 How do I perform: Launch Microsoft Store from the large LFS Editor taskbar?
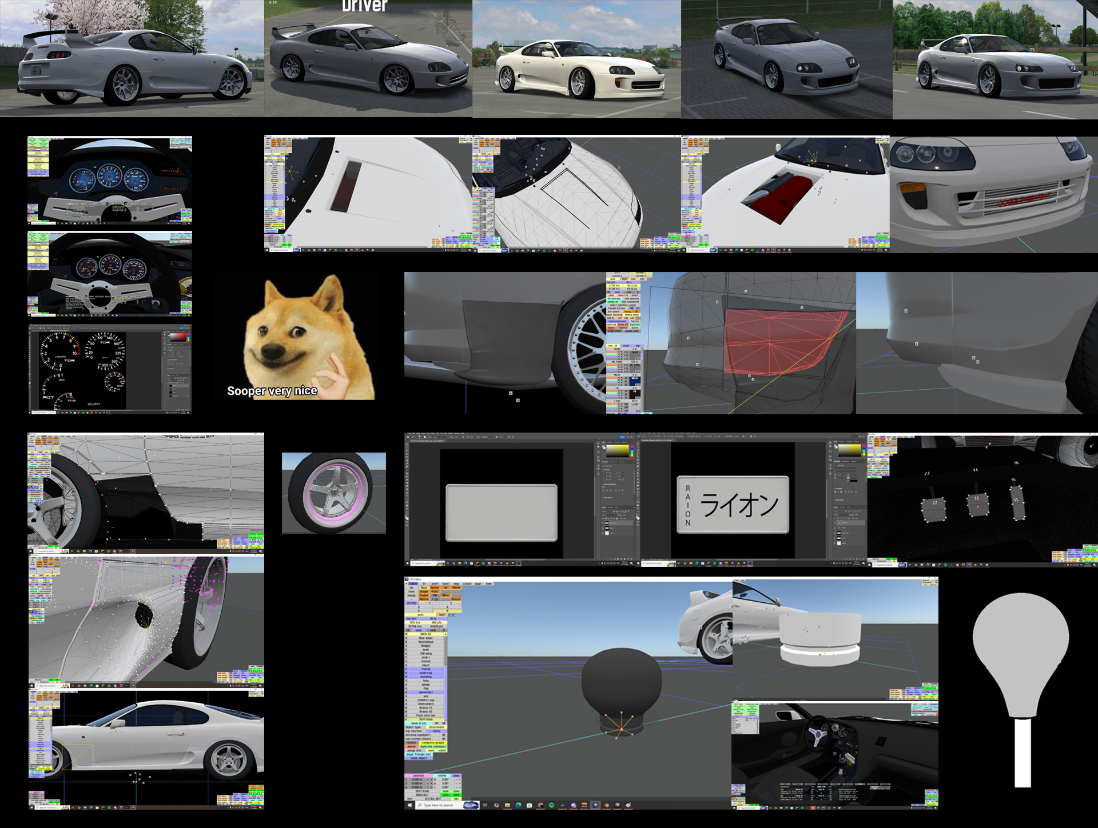pyautogui.click(x=529, y=805)
